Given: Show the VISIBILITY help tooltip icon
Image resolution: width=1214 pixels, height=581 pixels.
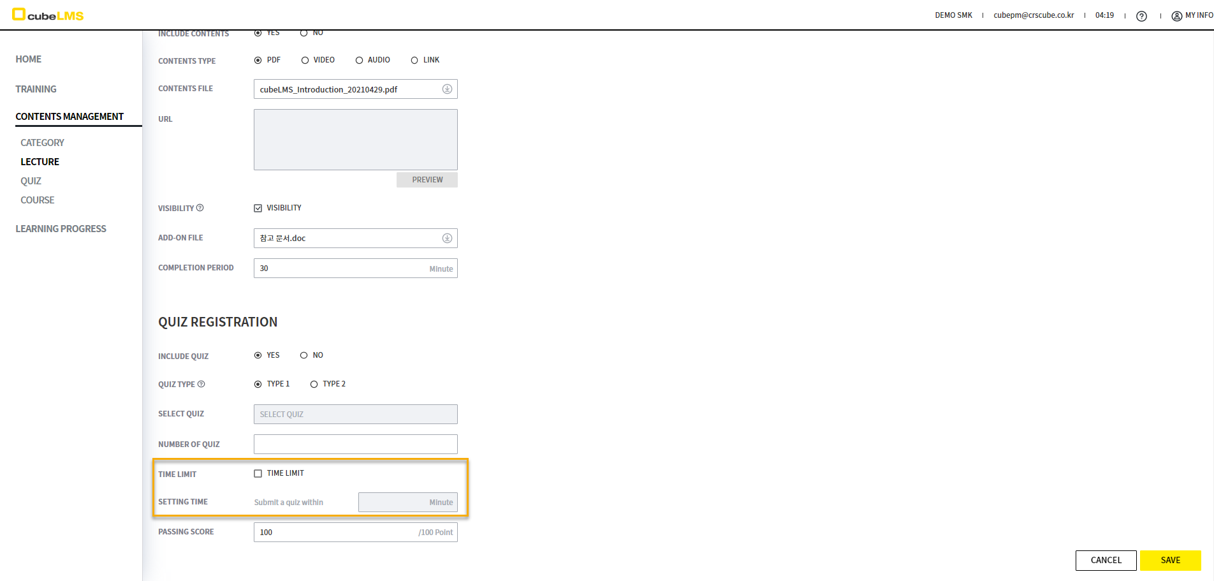Looking at the screenshot, I should coord(200,208).
